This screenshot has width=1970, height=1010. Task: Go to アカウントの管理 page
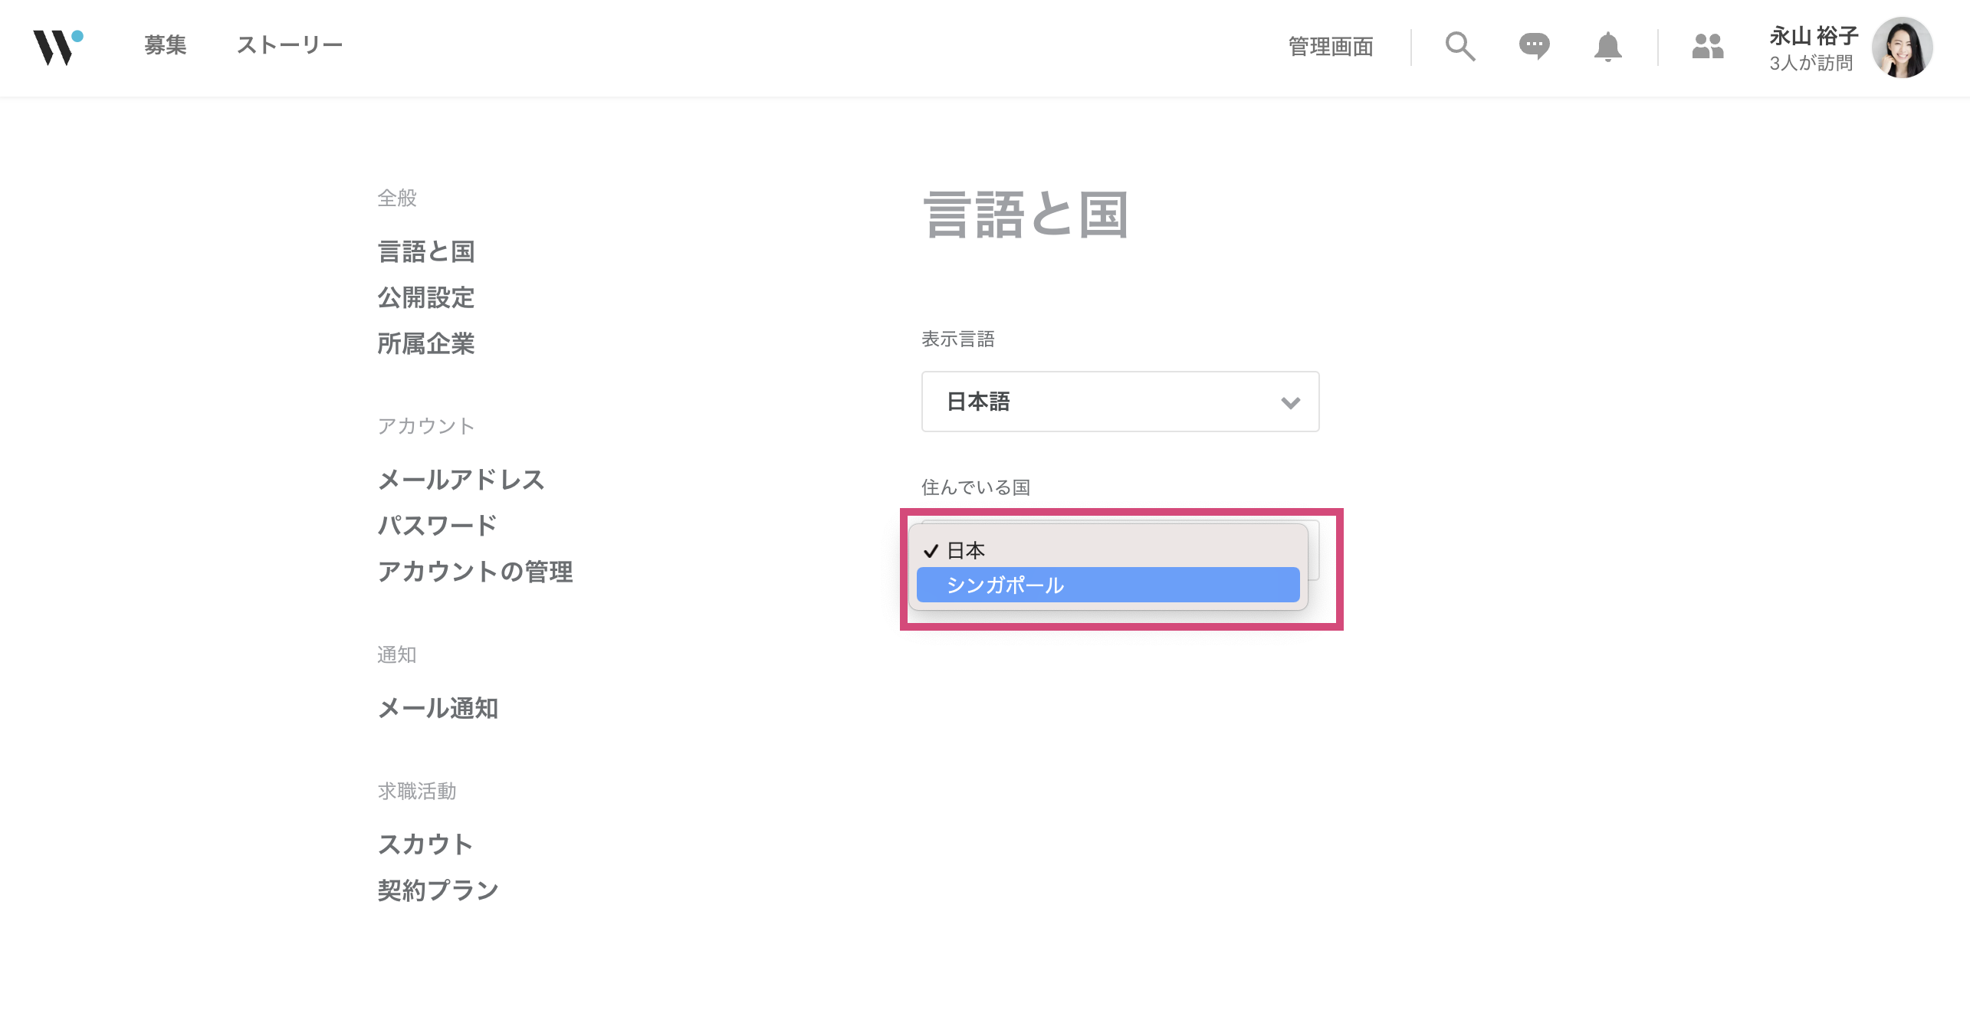click(475, 572)
